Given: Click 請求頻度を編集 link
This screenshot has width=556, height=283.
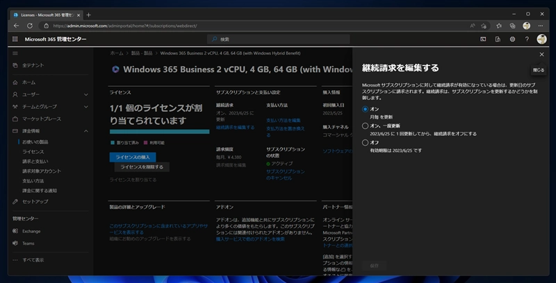Looking at the screenshot, I should 231,165.
